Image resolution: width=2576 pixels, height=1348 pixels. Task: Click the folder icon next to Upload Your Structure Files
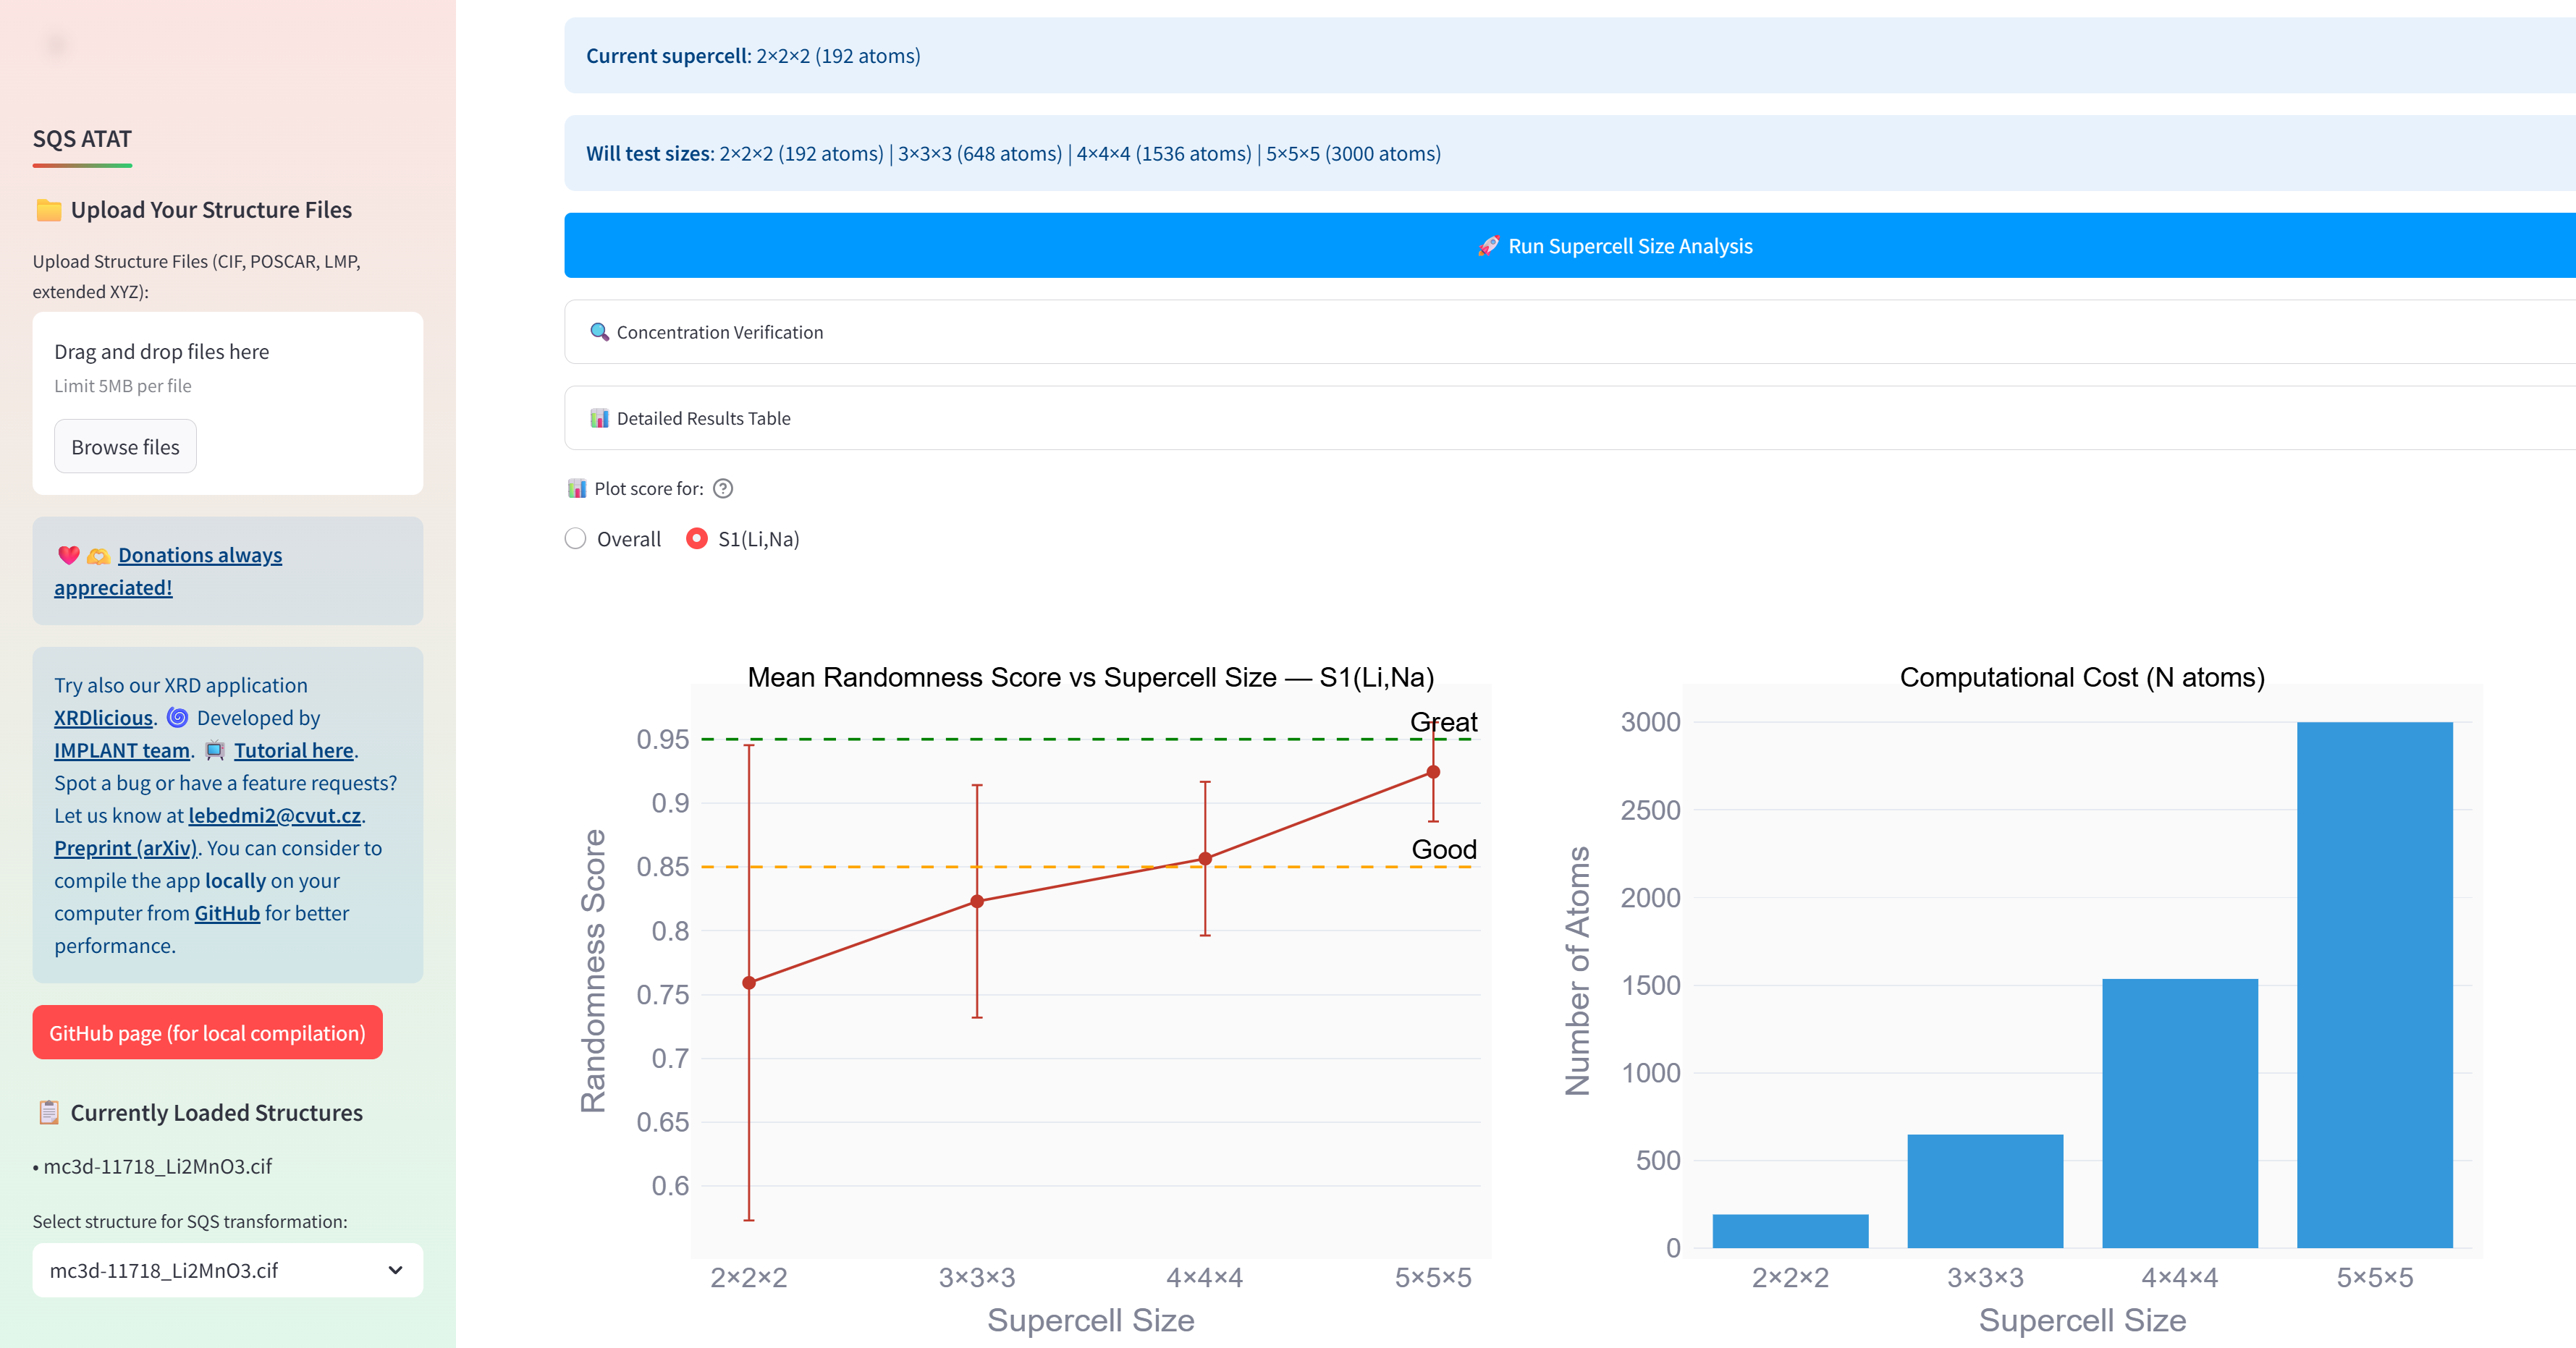pos(48,210)
